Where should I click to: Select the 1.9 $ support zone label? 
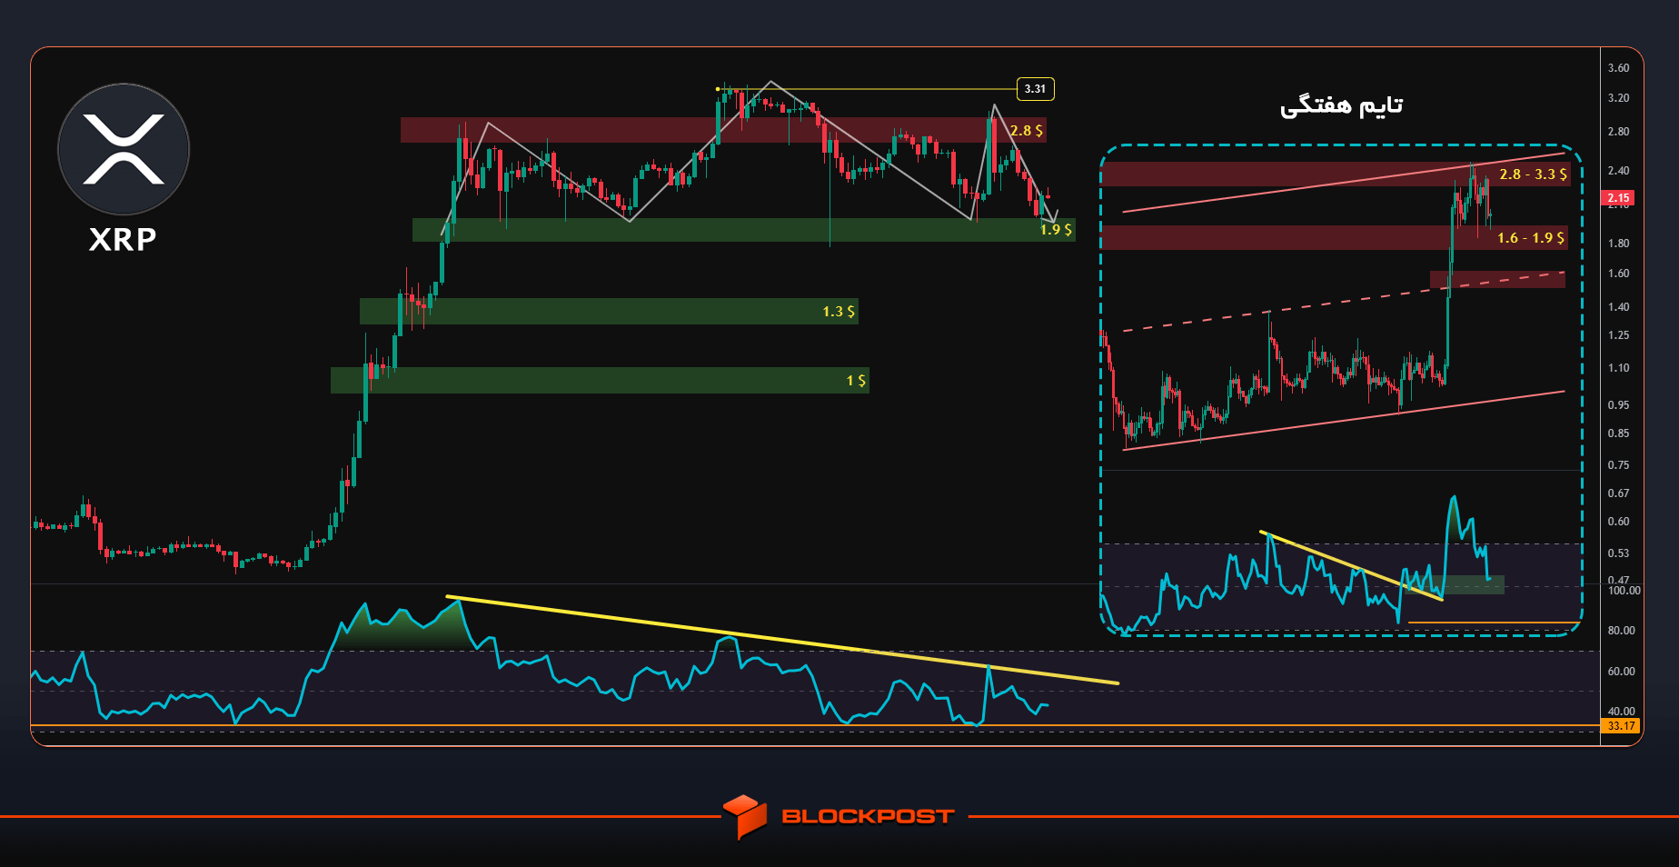point(1056,230)
